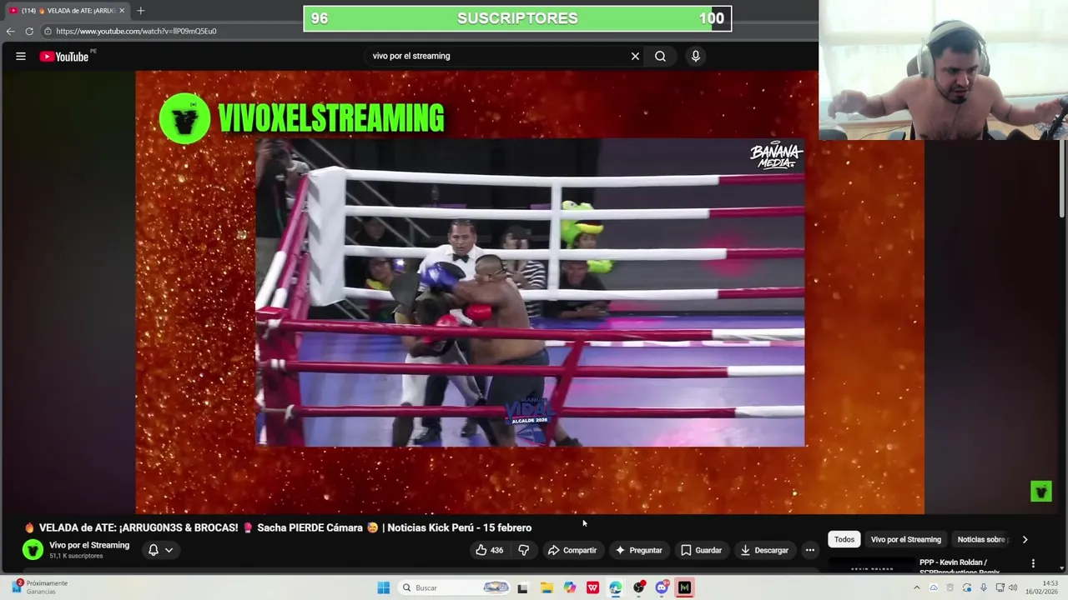
Task: Go to the YouTube home logo
Action: coord(64,57)
